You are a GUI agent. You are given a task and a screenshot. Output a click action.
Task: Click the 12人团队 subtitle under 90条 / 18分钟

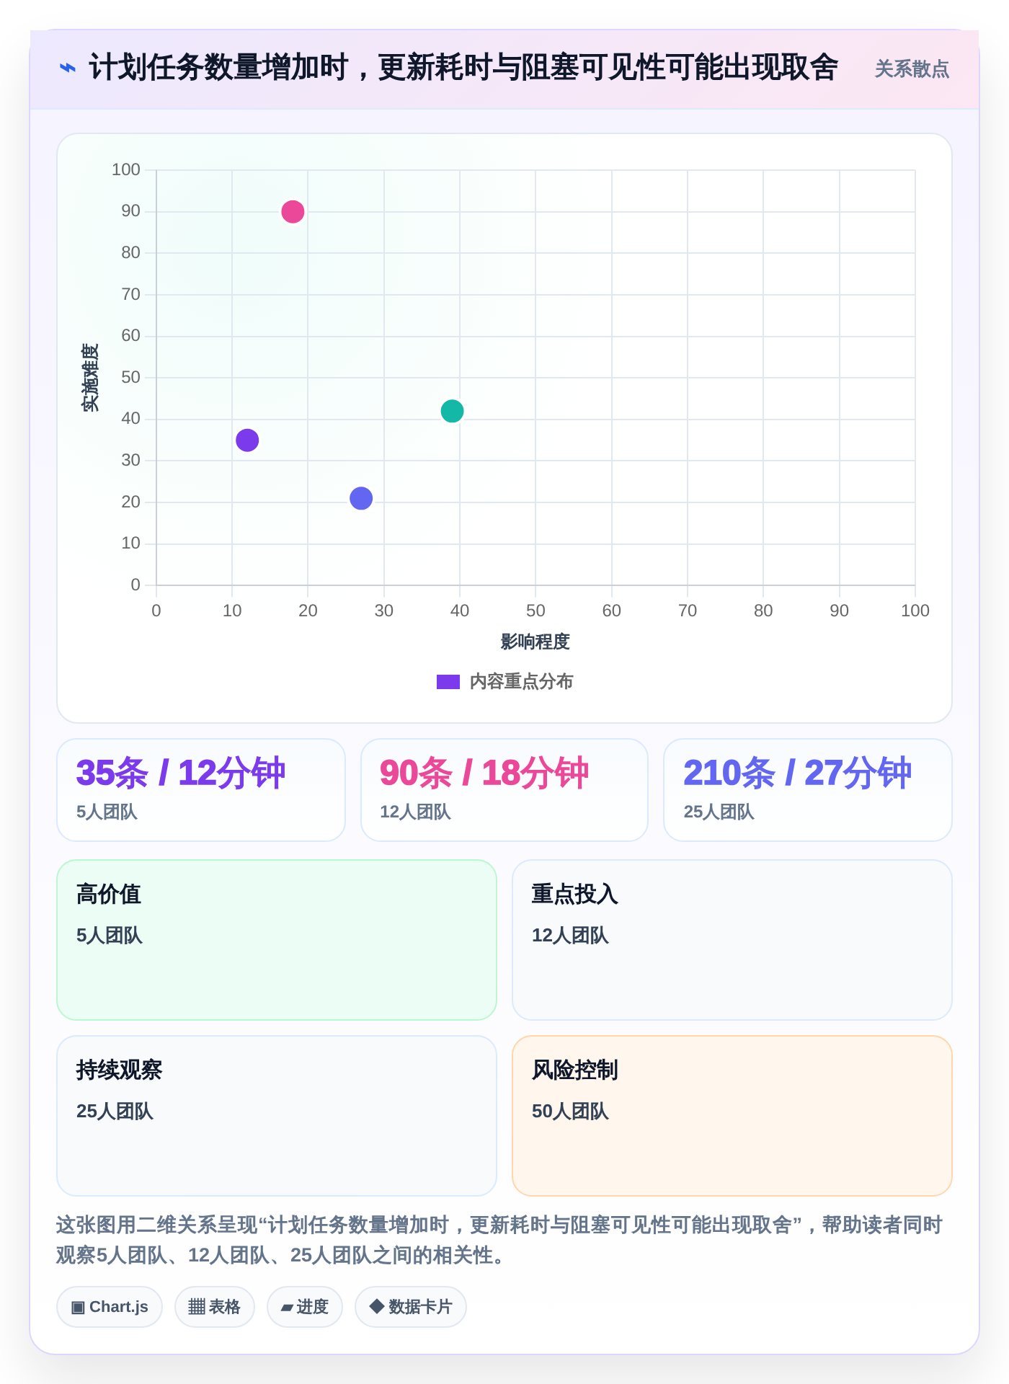415,812
